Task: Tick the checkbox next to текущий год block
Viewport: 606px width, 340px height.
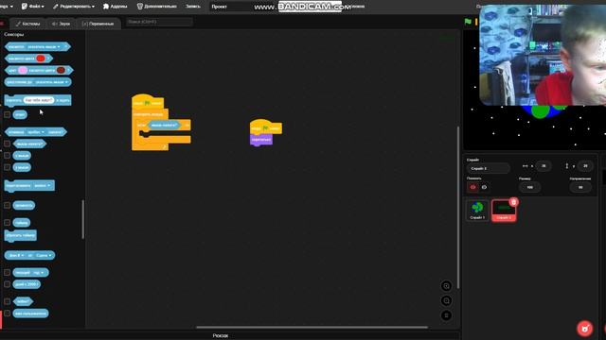Action: pos(7,273)
